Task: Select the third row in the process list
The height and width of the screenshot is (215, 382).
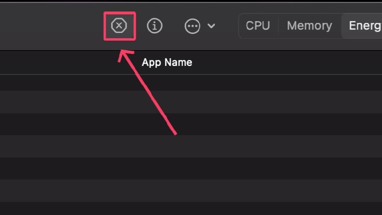Action: [x=191, y=124]
